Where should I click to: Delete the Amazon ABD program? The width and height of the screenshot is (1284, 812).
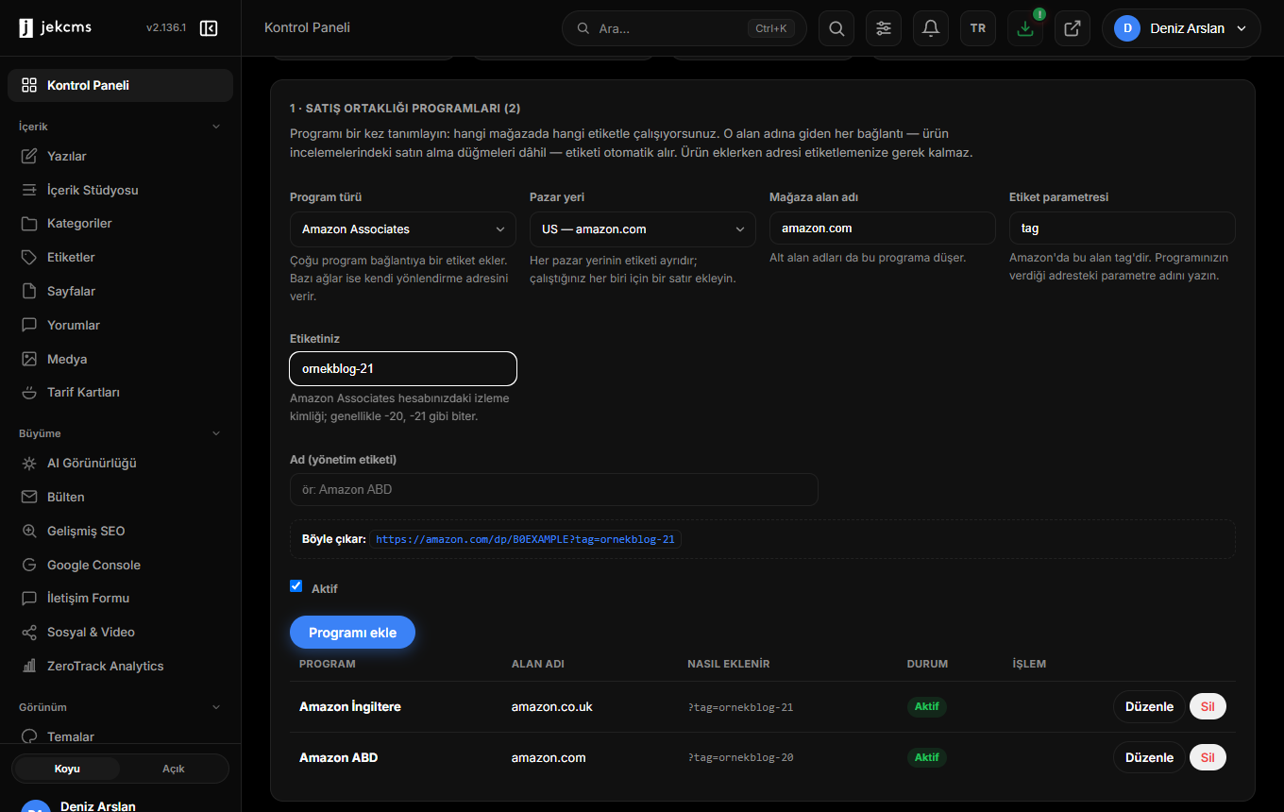point(1208,757)
